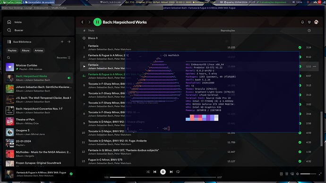The image size is (326, 183).
Task: Open Mythodea - Music for the NASA Mission album
Action: (39, 154)
